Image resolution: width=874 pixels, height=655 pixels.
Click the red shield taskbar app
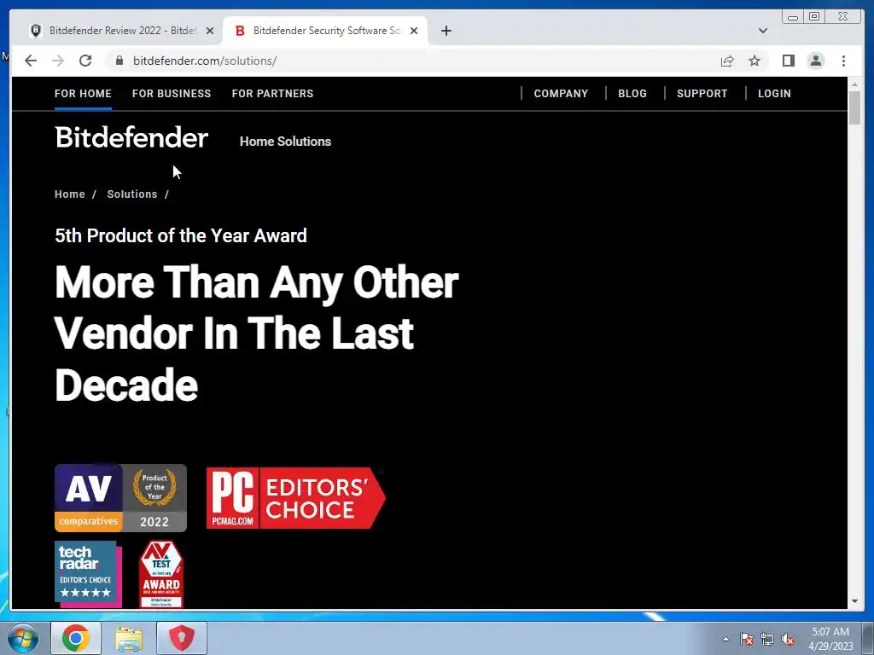coord(182,638)
